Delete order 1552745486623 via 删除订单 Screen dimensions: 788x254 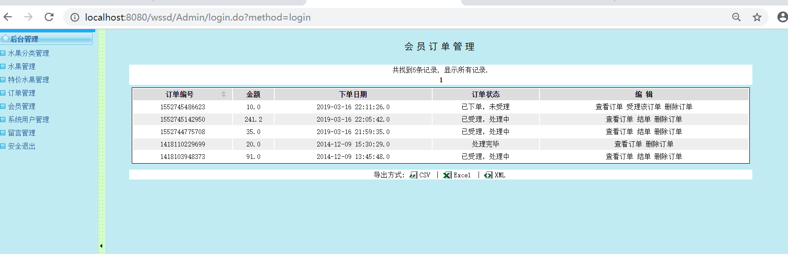[678, 107]
